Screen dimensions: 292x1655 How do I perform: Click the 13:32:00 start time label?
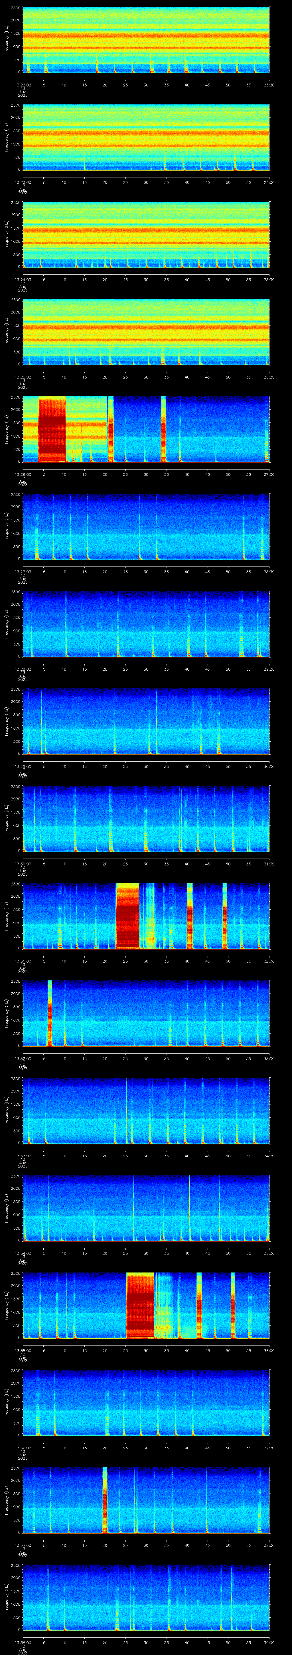point(23,1059)
